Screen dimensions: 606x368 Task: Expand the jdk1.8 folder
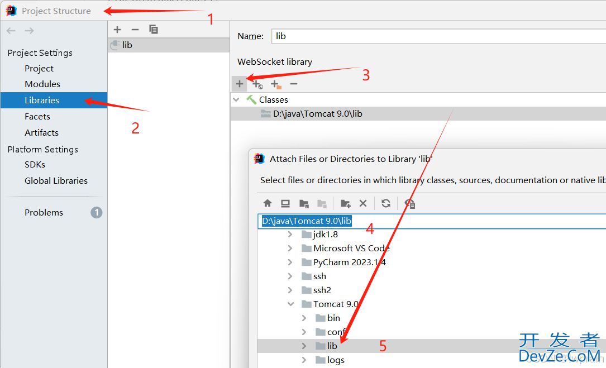tap(290, 234)
